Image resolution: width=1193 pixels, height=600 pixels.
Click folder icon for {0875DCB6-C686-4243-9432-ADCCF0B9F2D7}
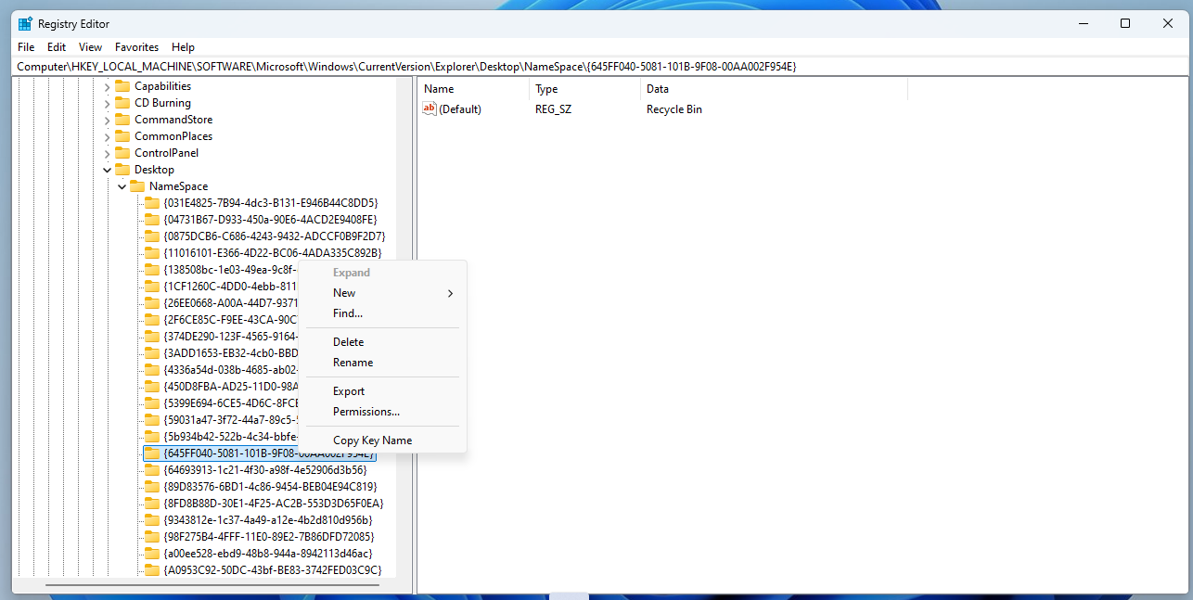(x=152, y=236)
